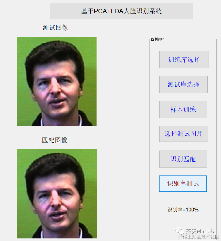Run the 识别匹配 recognition match
The height and width of the screenshot is (241, 221).
tap(183, 159)
